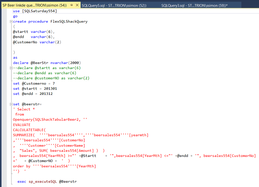Viewport: 259px width, 187px height.
Task: Click procedure name FlexSQLShackQuery
Action: pyautogui.click(x=69, y=22)
